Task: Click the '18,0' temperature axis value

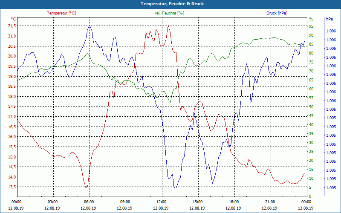Action: (12, 97)
